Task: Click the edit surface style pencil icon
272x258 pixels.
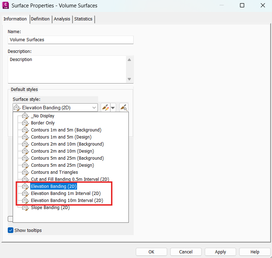Action: 105,108
